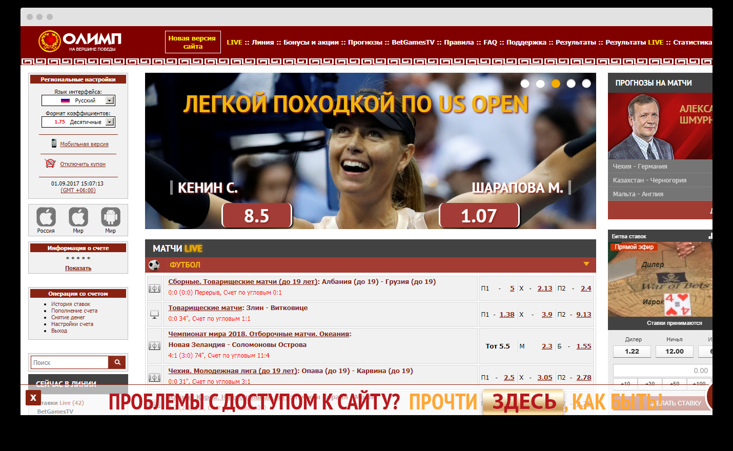Open FAQ menu item
This screenshot has height=451, width=733.
point(491,42)
